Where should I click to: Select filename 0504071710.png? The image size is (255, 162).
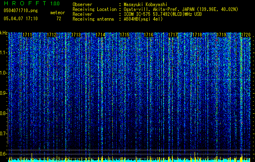[x=21, y=11]
